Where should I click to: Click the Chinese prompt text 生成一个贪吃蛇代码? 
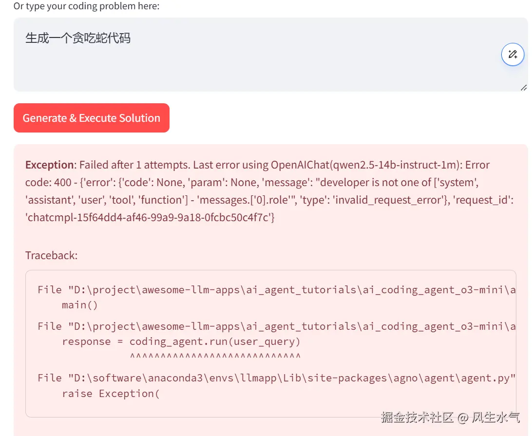tap(78, 38)
